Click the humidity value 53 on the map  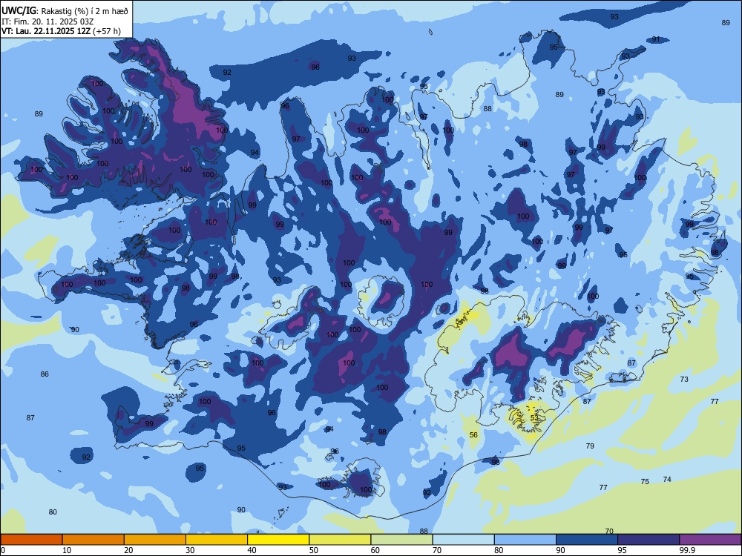click(x=534, y=418)
